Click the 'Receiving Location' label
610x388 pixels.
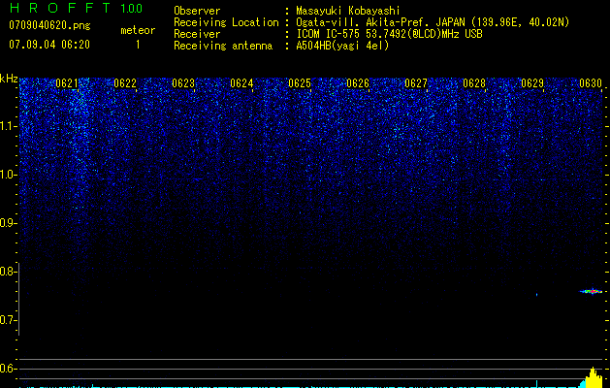226,22
